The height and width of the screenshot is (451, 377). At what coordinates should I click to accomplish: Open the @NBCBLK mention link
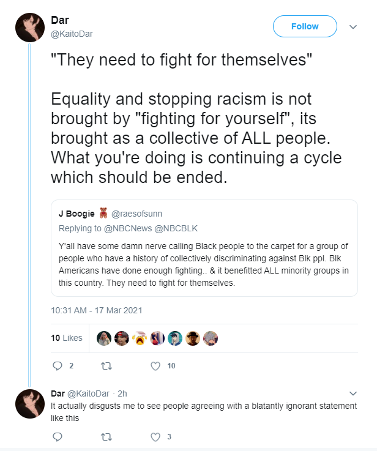(x=176, y=228)
